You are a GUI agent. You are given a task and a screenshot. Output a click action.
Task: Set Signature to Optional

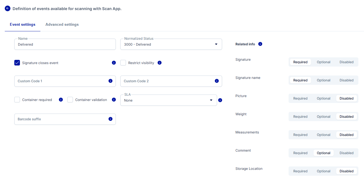[323, 62]
